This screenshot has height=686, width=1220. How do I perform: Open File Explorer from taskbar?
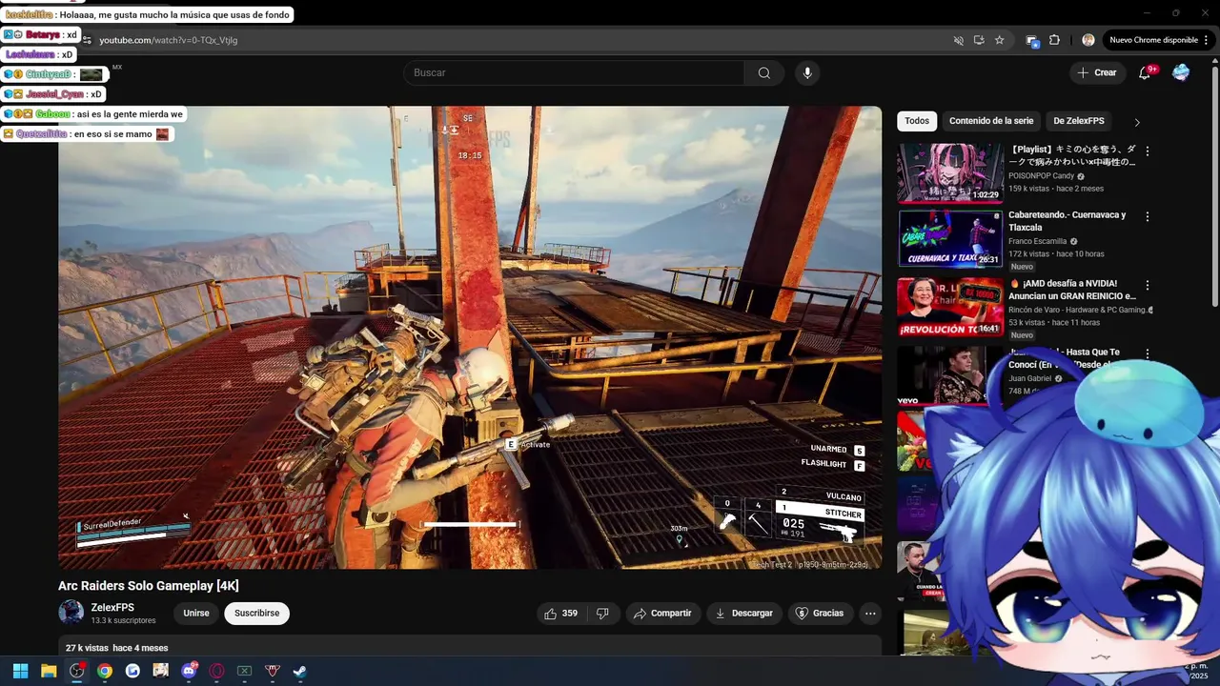click(49, 671)
